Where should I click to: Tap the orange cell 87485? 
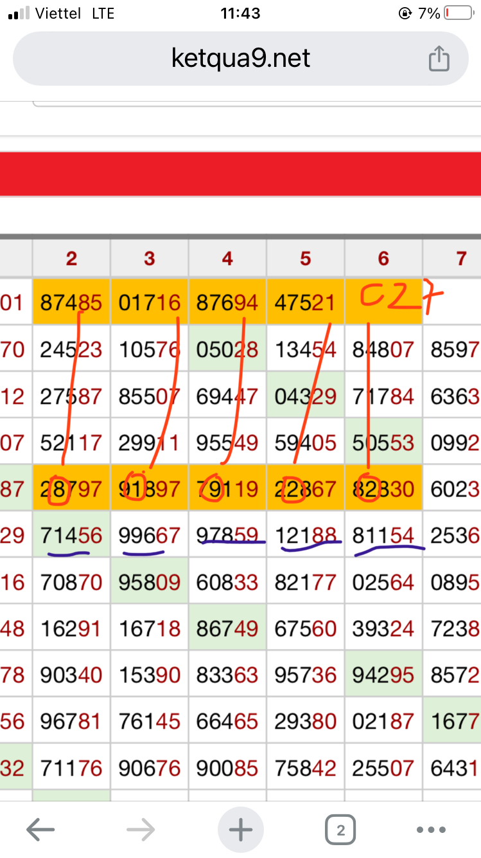coord(71,302)
